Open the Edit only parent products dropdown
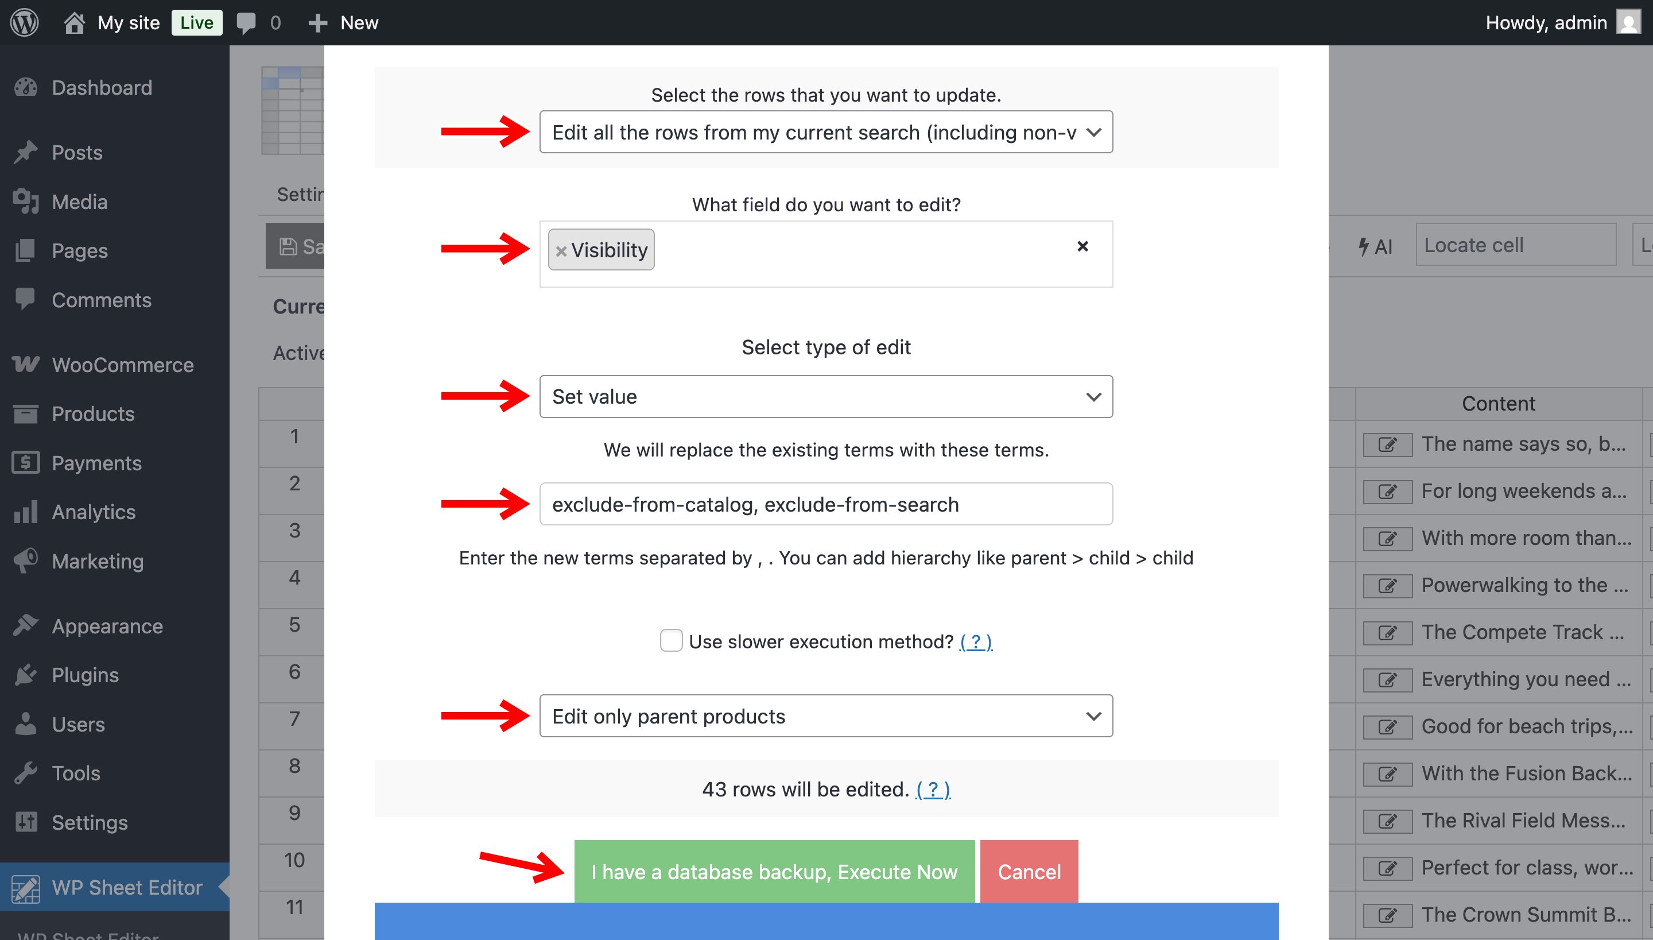1653x940 pixels. pyautogui.click(x=825, y=716)
